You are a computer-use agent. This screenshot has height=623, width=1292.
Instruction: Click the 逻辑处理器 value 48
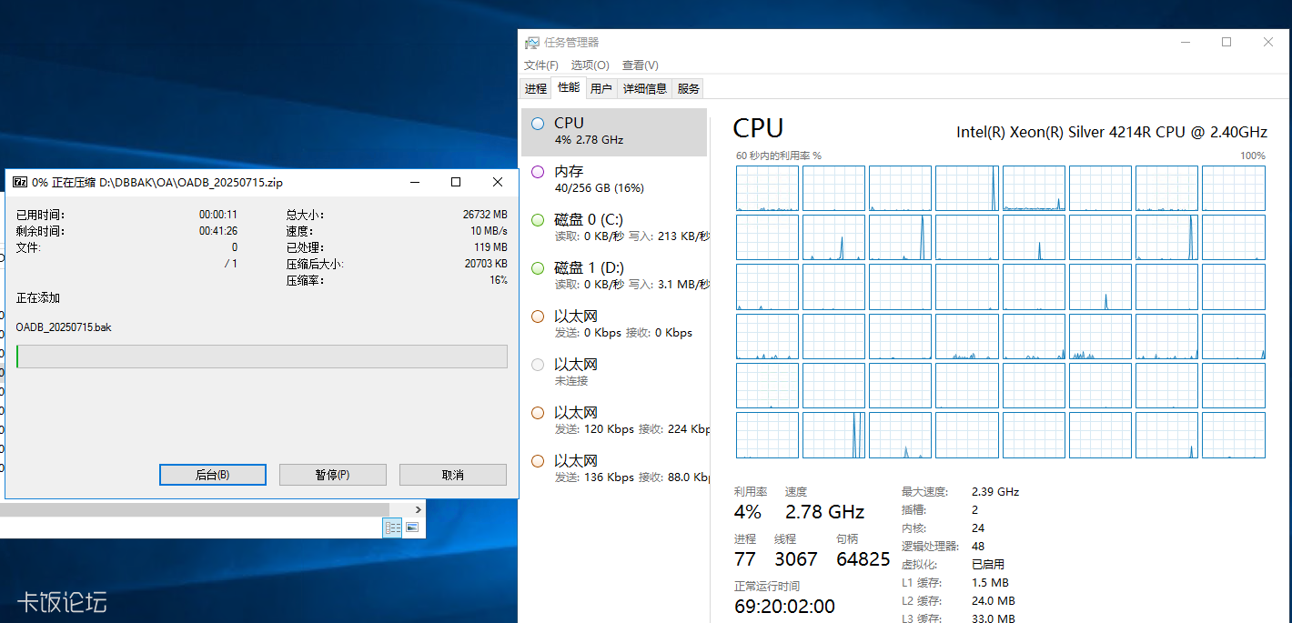(x=978, y=547)
